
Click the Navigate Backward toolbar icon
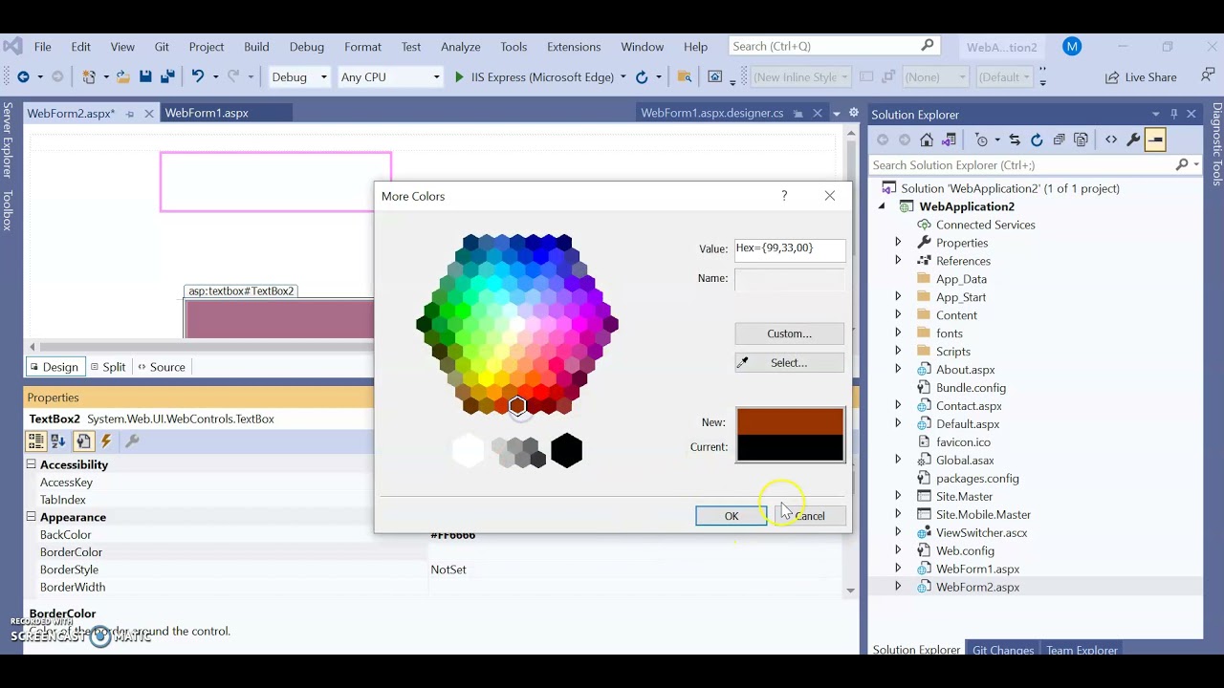coord(23,77)
